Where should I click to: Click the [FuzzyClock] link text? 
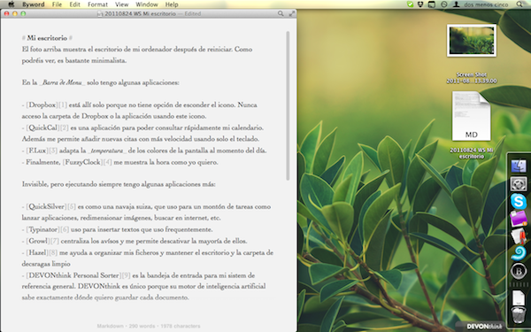tap(82, 162)
